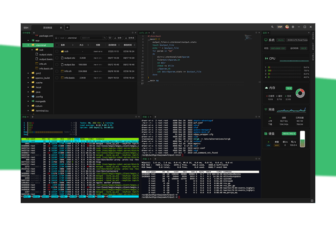Close the 终端 3 terminal panel
336x226 pixels.
[259, 158]
